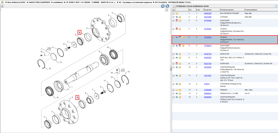Expand breadcrumb arrow before 48.134.AA[02]
Screen dimensions: 278x133
[x=153, y=2]
